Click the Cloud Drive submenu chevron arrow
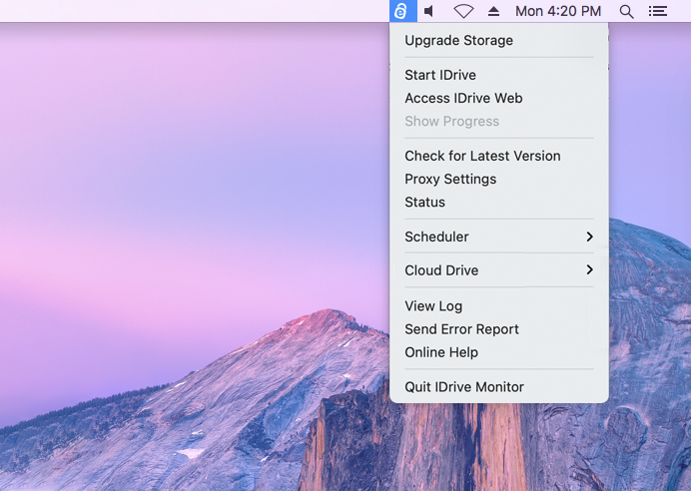This screenshot has height=491, width=691. (589, 269)
